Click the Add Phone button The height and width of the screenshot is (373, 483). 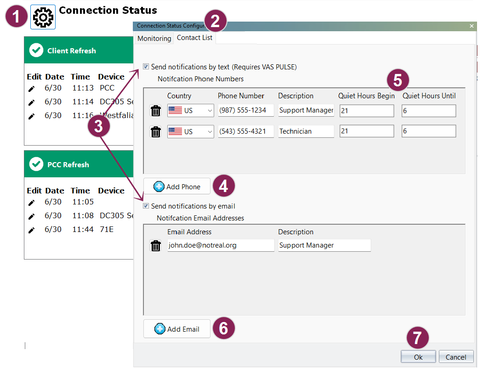[177, 186]
